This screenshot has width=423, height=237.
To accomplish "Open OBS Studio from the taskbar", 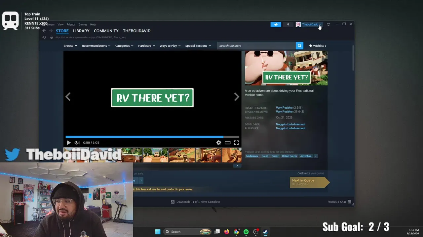I will tap(255, 232).
